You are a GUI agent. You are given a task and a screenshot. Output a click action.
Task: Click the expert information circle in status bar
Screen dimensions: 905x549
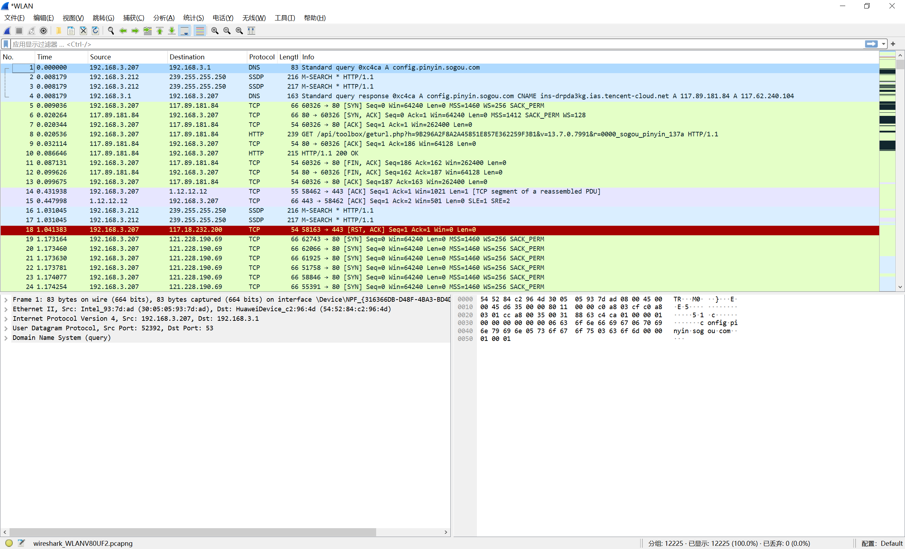pos(9,543)
